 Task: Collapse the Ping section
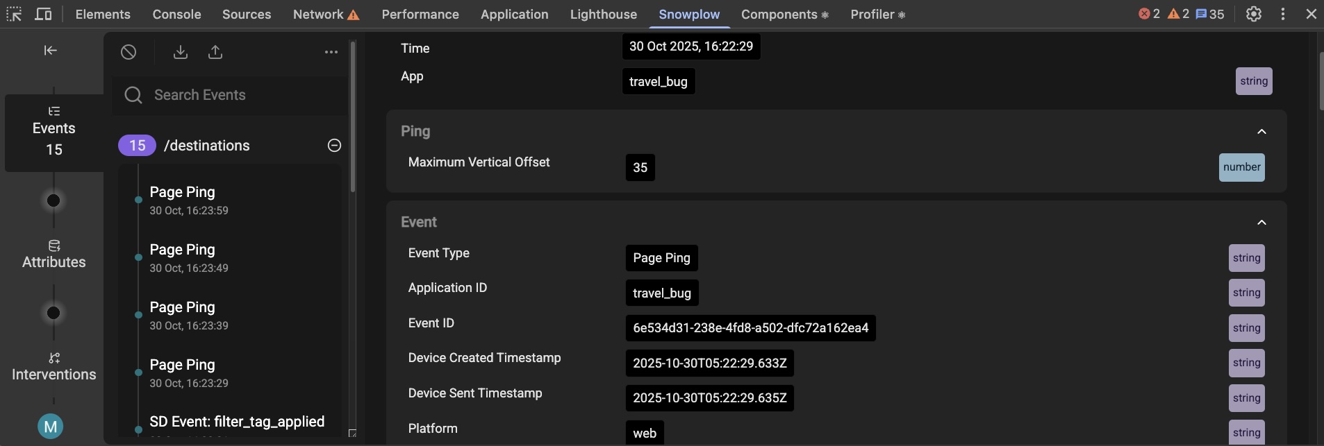click(x=1261, y=132)
